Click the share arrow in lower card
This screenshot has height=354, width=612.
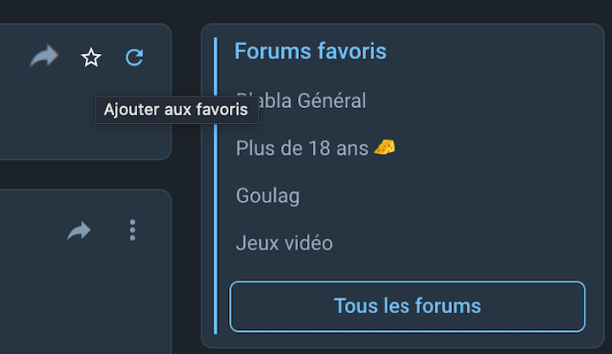coord(79,231)
